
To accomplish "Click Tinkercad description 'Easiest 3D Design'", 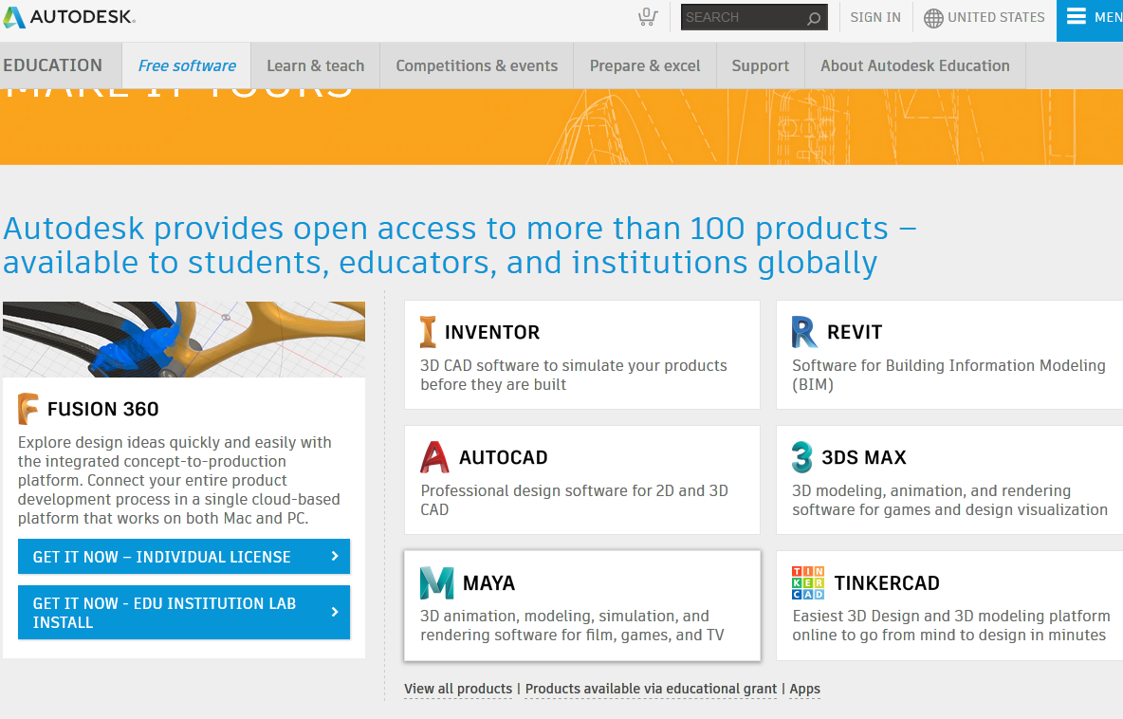I will [951, 625].
